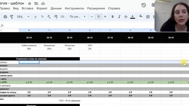
Task: Select the 24.10 date cell
Action: 49,38
